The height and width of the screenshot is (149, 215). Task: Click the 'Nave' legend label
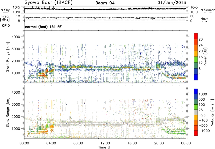(x=205, y=19)
